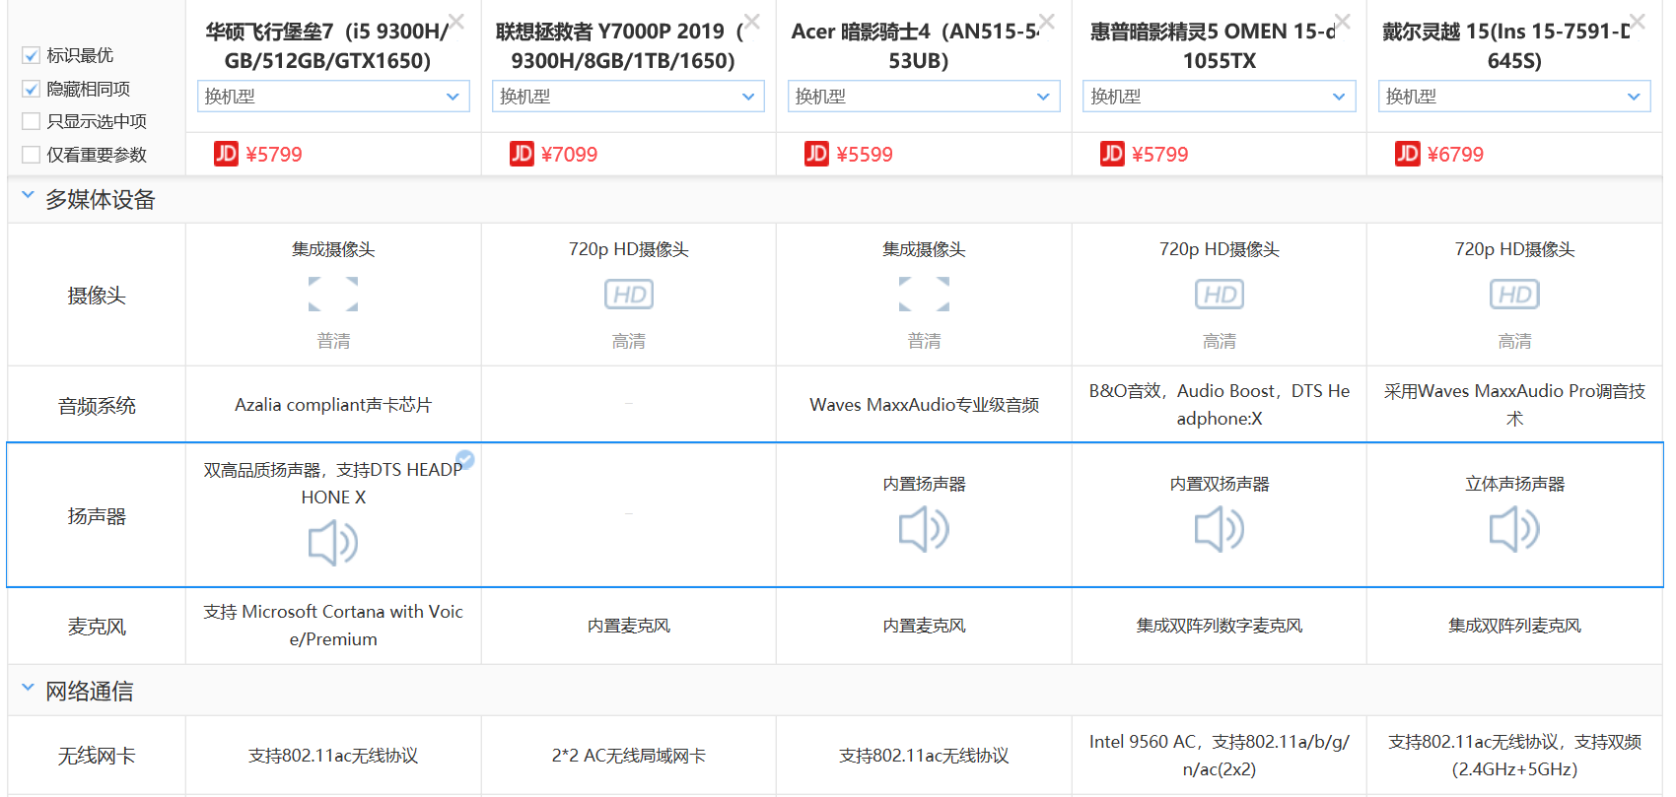Uncheck the 隐藏相同项 option
This screenshot has width=1676, height=797.
(x=31, y=90)
